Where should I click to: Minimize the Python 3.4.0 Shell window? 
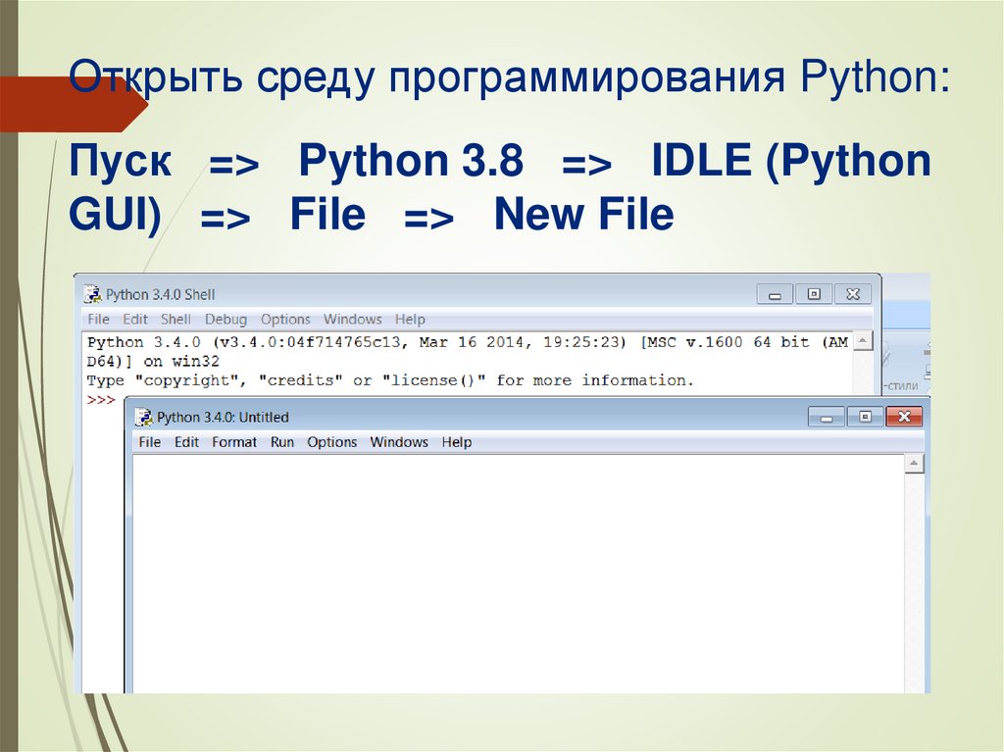[x=775, y=295]
